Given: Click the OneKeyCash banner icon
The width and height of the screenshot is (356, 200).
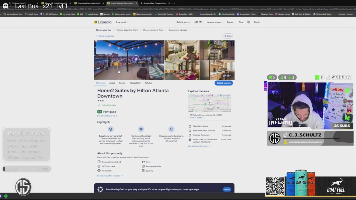Looking at the screenshot, I should pos(100,189).
